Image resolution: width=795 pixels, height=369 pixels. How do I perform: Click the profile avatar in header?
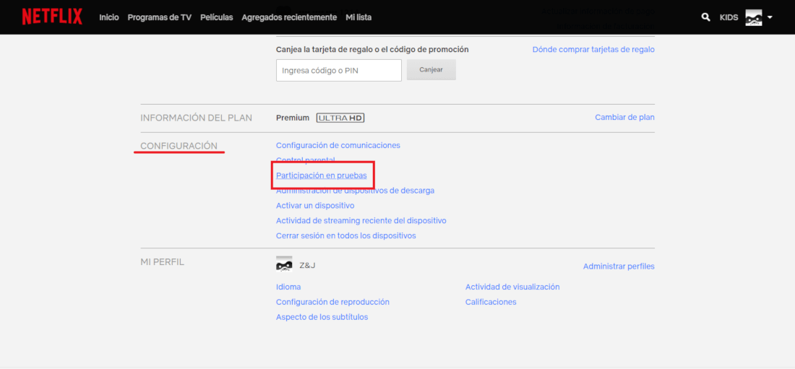(x=753, y=17)
